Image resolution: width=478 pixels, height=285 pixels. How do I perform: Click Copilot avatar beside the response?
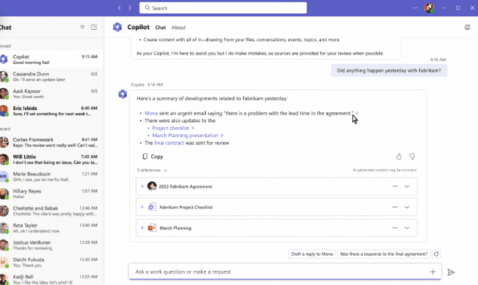click(123, 94)
